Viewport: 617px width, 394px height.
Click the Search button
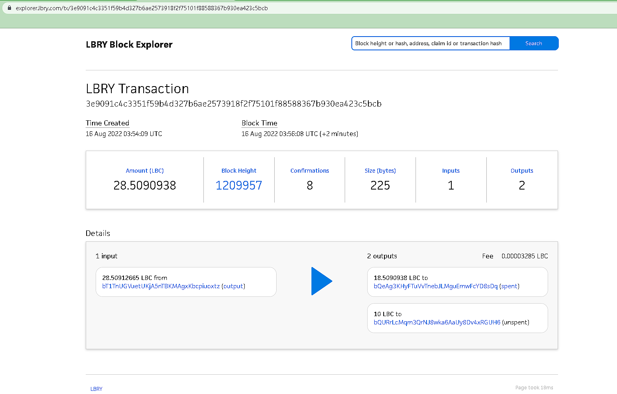click(534, 43)
